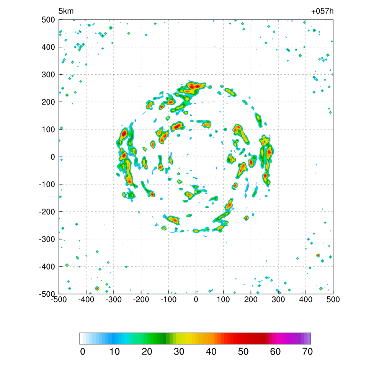Pick the color bar label 20
This screenshot has width=392, height=392.
click(147, 352)
